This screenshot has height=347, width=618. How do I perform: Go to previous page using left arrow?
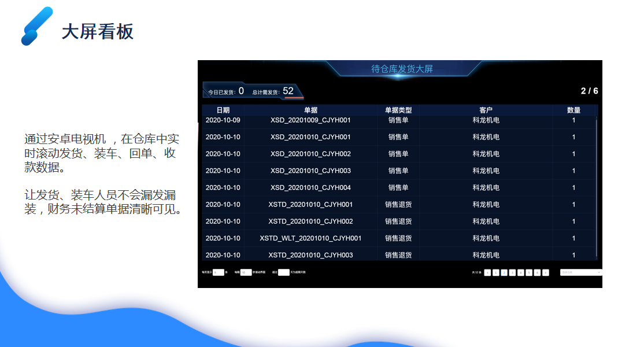coord(487,272)
